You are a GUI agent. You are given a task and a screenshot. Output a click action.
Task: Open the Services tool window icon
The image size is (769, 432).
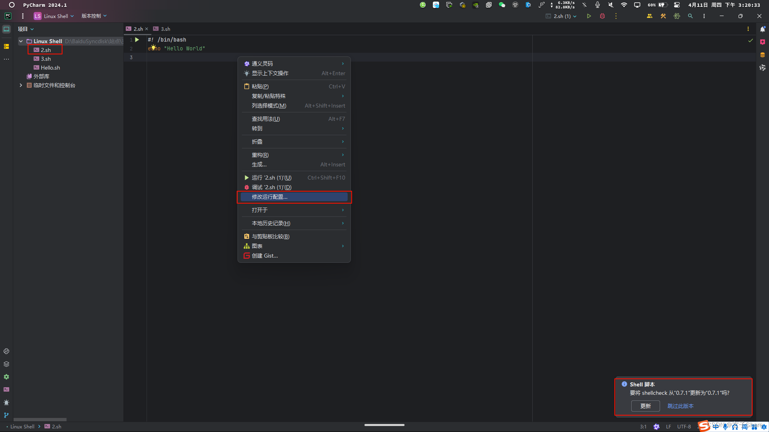pos(6,364)
